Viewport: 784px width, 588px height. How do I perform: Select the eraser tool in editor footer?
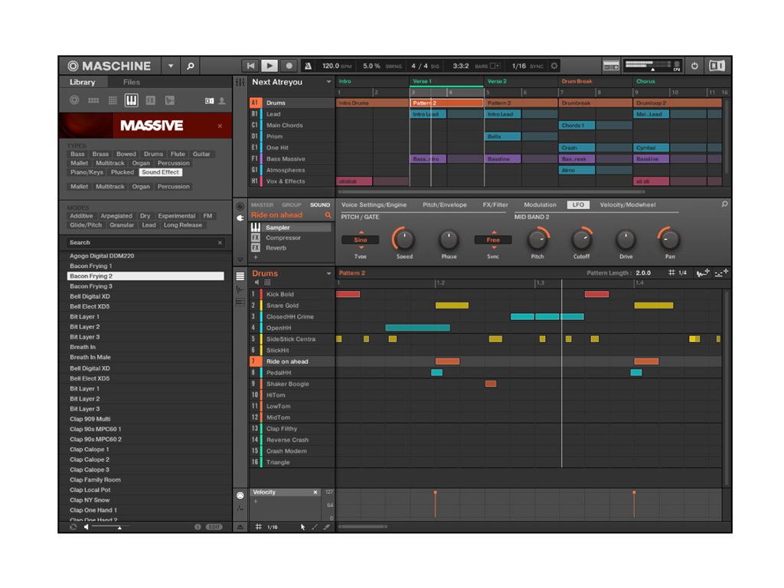[326, 527]
